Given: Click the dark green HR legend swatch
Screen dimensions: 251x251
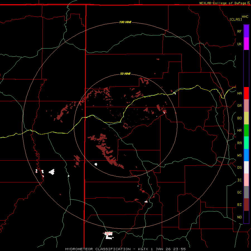Looking at the screenshot, I should pyautogui.click(x=246, y=131).
